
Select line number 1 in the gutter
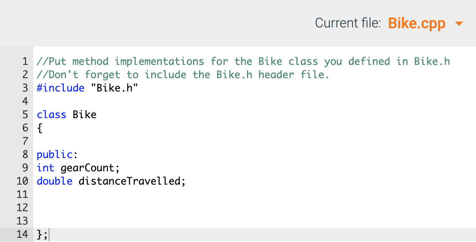25,61
